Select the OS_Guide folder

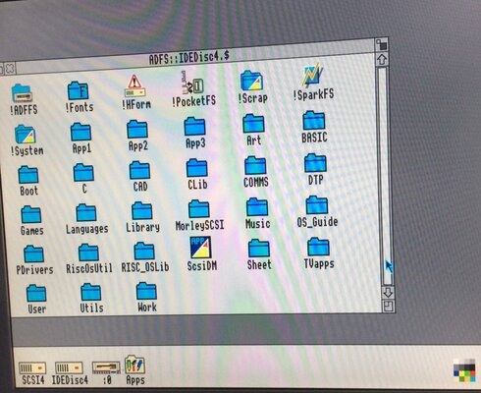(x=317, y=205)
